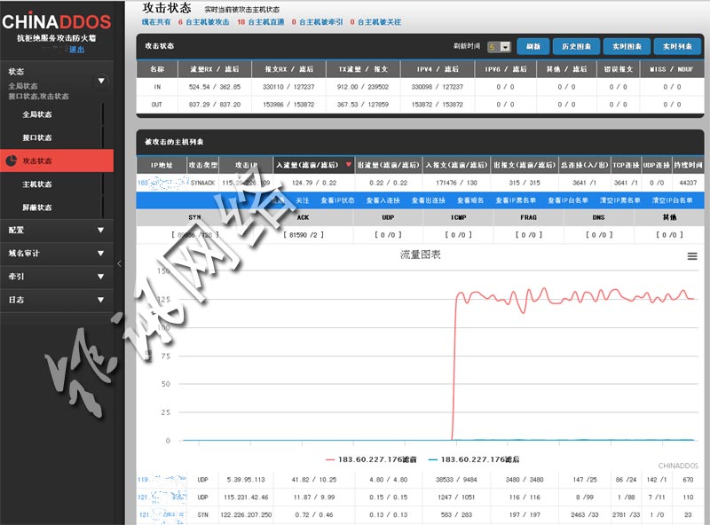The width and height of the screenshot is (710, 525).
Task: Click the 退出 logout link
Action: coord(76,50)
